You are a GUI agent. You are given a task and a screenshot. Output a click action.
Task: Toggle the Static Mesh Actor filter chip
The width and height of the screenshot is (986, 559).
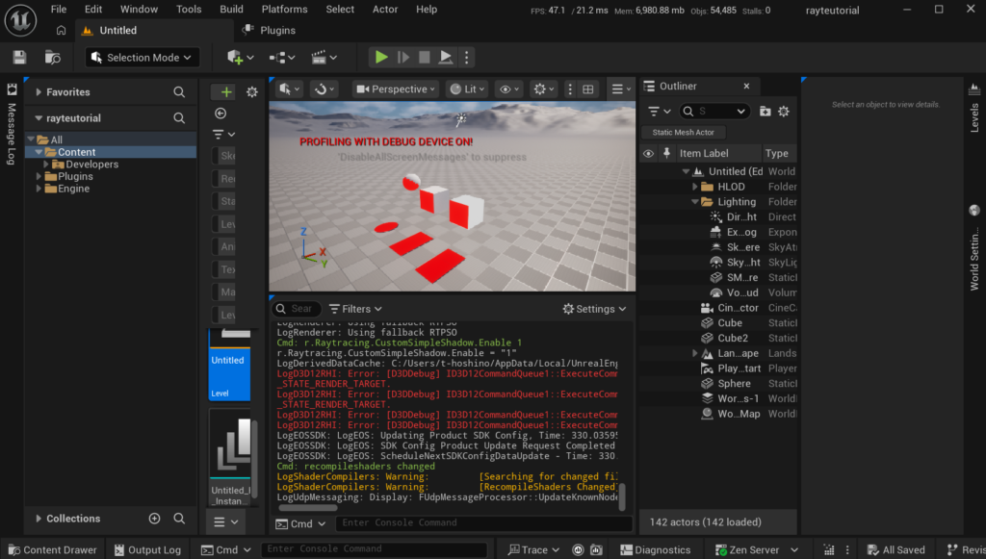[684, 133]
